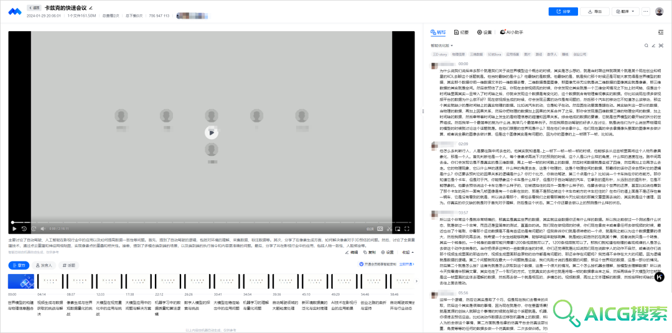Click the 02:09 transcript timestamp
The width and height of the screenshot is (672, 333).
coord(464,144)
